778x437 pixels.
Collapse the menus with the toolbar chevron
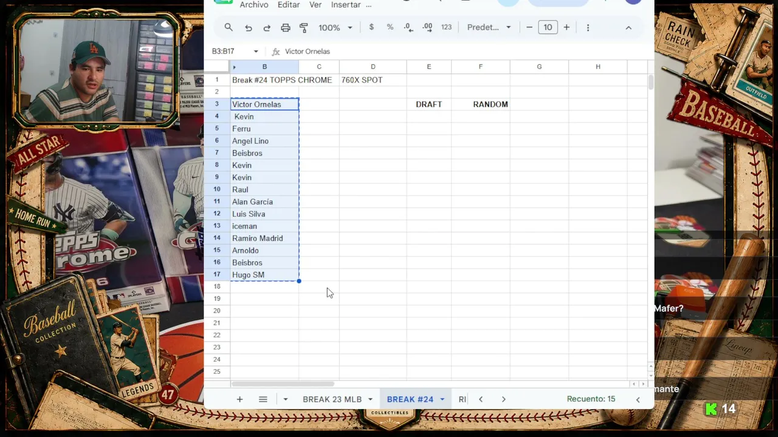[x=628, y=27]
